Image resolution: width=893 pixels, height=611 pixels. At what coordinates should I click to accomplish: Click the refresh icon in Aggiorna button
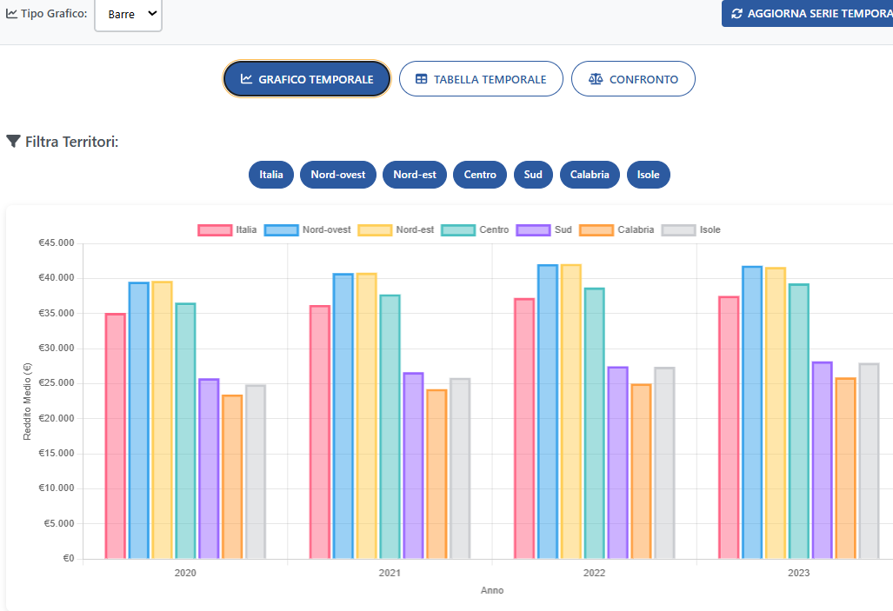click(x=737, y=14)
